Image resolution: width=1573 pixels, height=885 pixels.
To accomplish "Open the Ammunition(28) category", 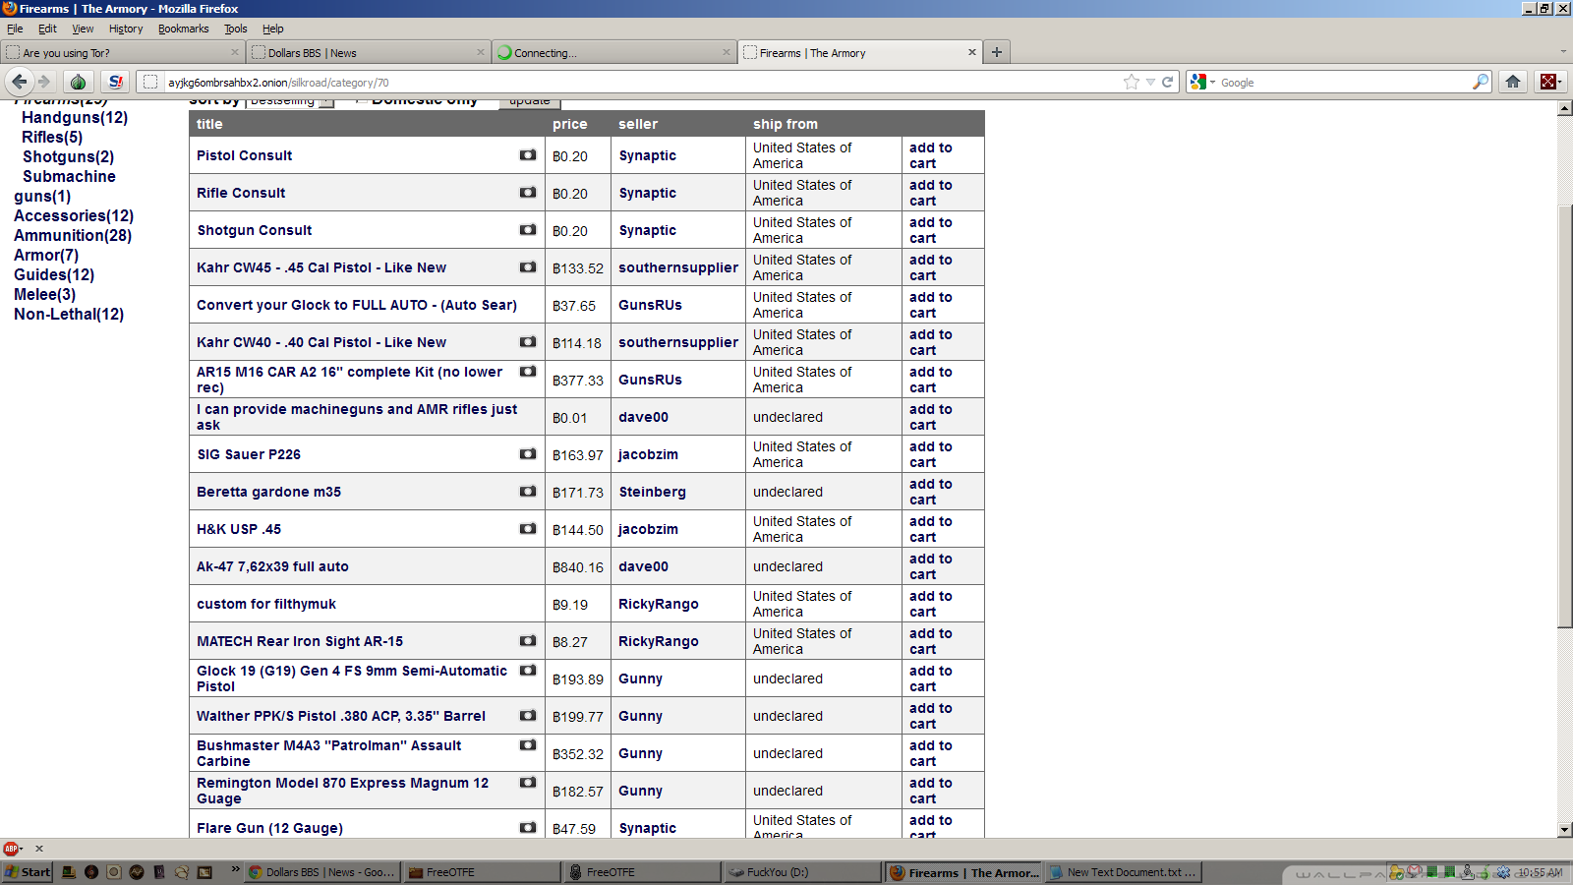I will point(73,235).
